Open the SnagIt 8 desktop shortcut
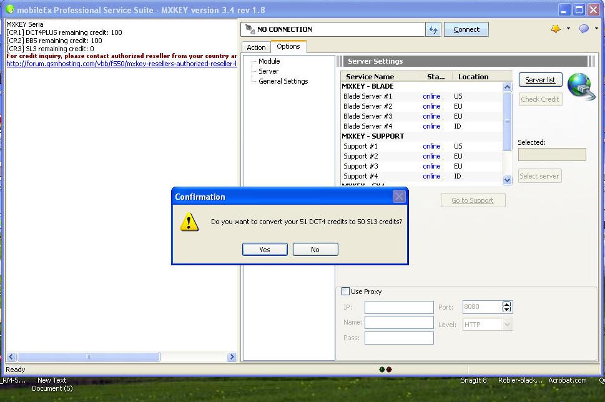The image size is (605, 402). pyautogui.click(x=474, y=380)
